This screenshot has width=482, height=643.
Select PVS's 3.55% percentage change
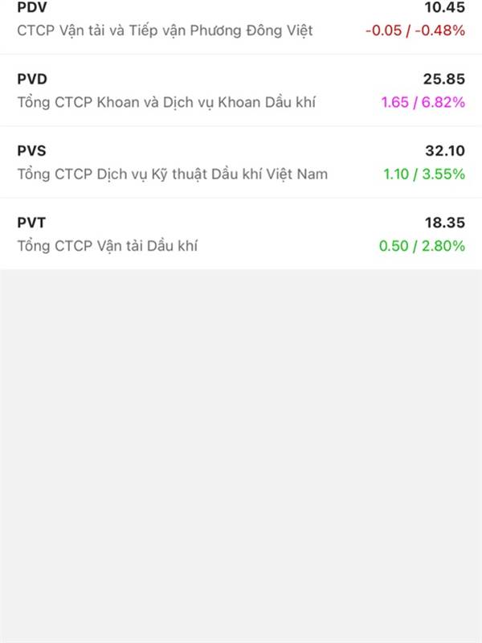coord(443,174)
